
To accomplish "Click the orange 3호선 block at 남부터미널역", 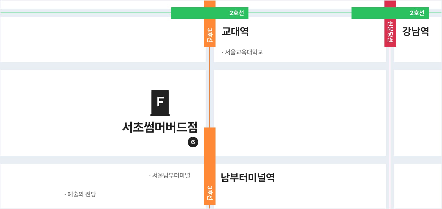I will pyautogui.click(x=209, y=157).
